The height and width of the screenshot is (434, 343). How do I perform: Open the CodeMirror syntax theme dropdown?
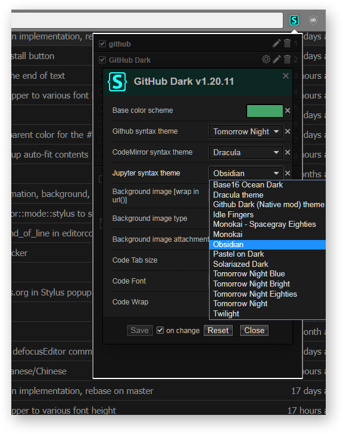[246, 152]
